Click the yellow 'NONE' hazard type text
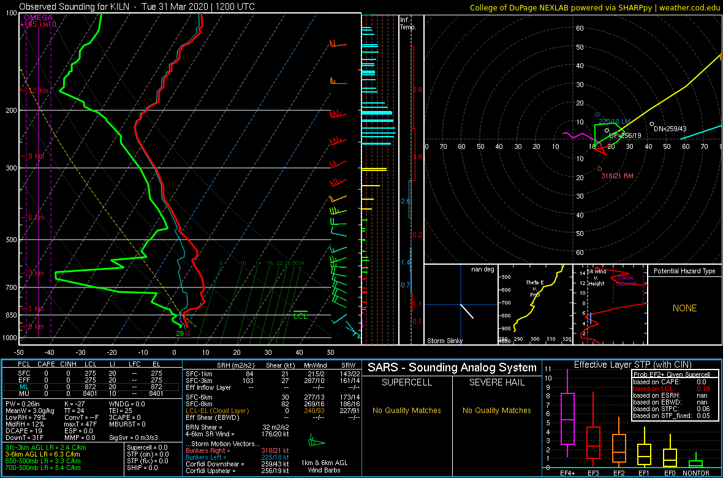The width and height of the screenshot is (723, 478). (x=684, y=308)
